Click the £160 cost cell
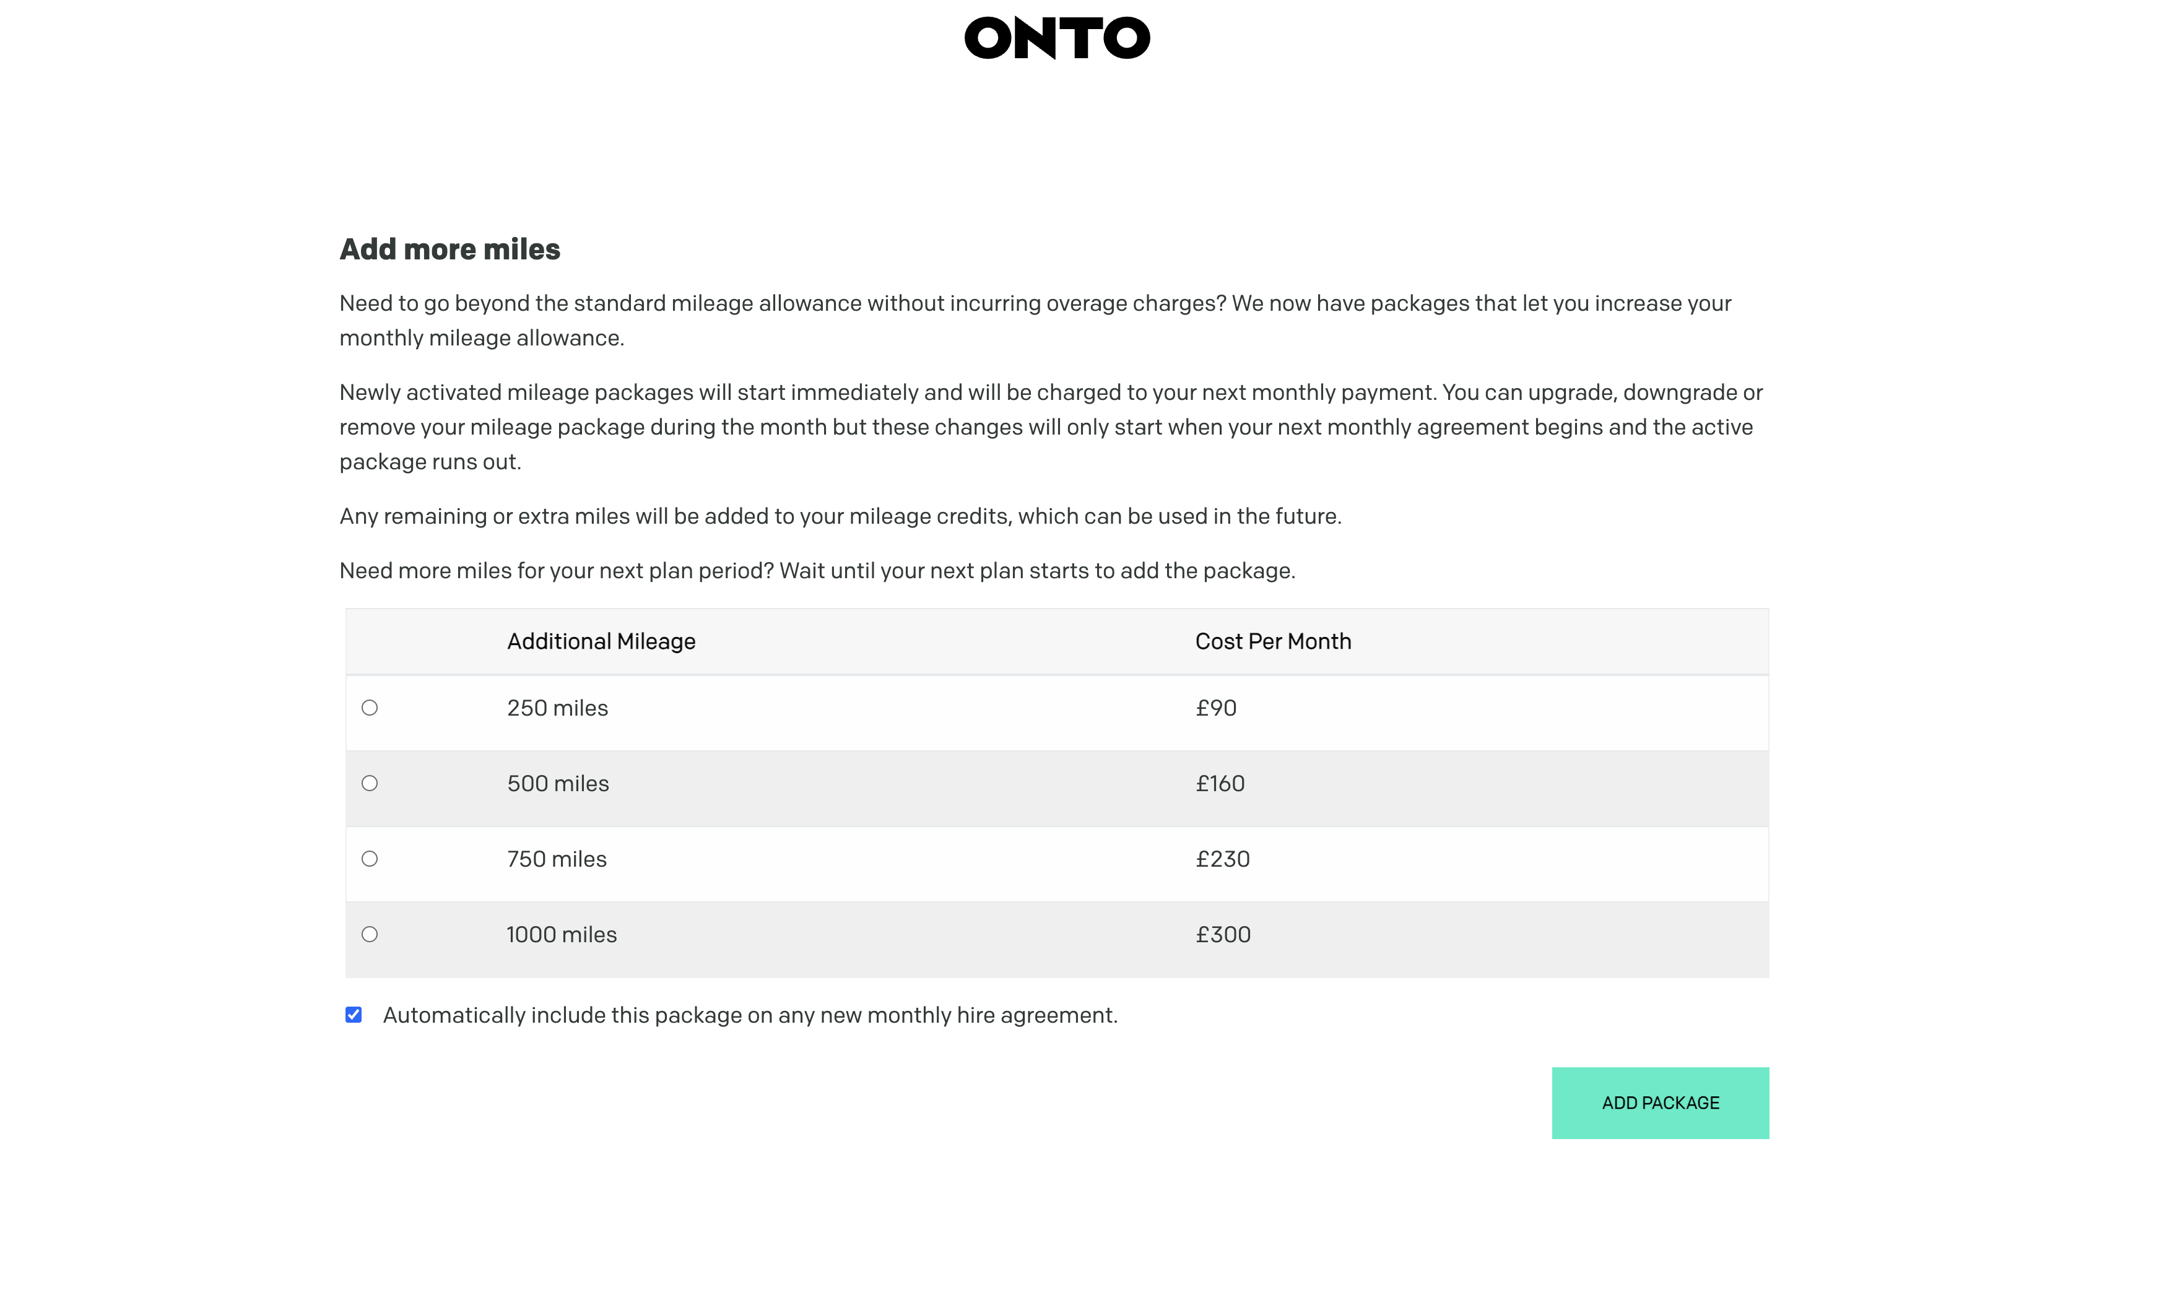2167x1305 pixels. [1220, 784]
